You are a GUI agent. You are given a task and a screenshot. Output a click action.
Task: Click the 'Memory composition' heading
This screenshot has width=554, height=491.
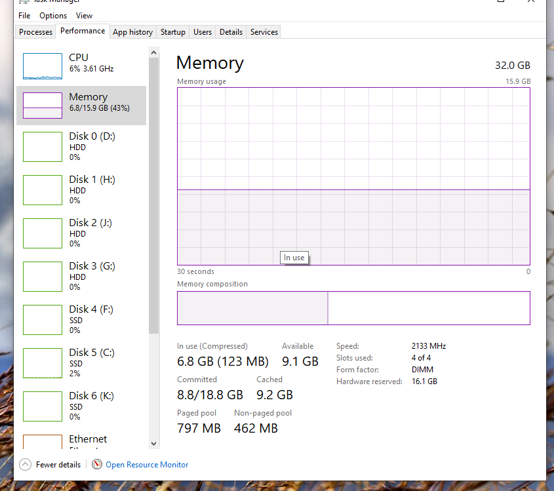[x=212, y=284]
